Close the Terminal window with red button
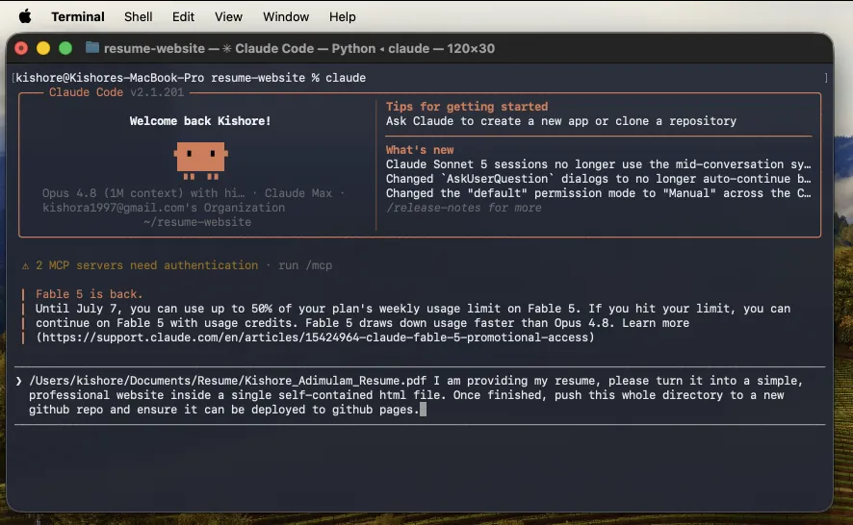This screenshot has height=525, width=853. coord(21,48)
